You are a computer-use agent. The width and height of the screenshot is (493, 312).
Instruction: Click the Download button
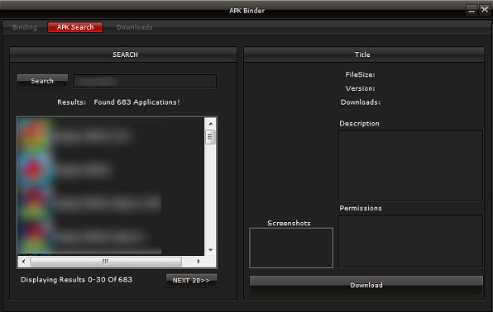366,285
